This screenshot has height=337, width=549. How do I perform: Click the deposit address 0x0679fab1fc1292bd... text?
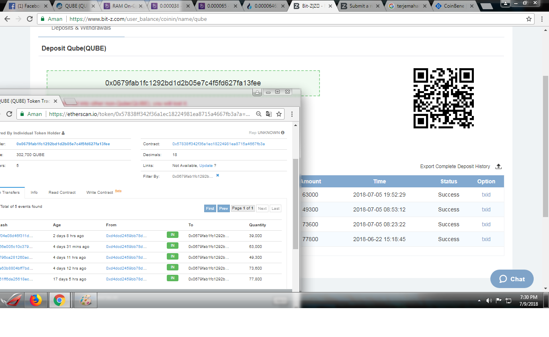183,83
